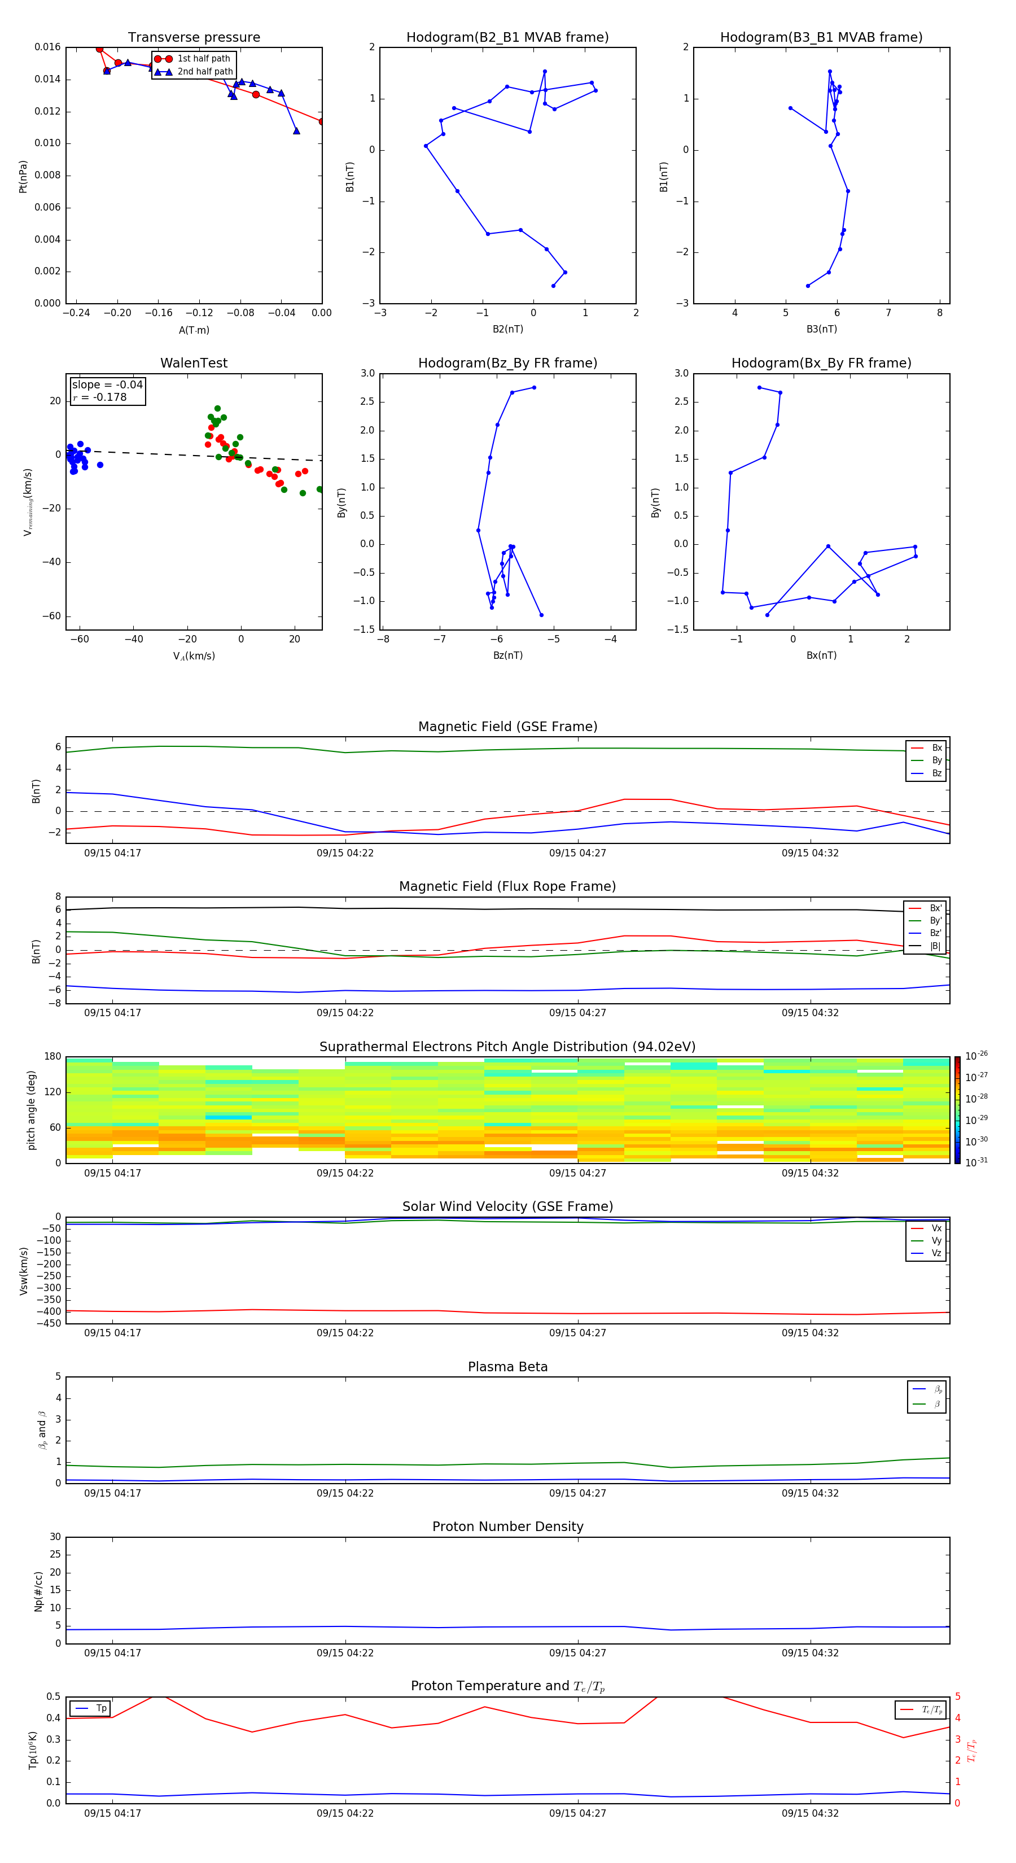The width and height of the screenshot is (1016, 1863).
Task: Select the 10^-31 colorbar tick label
Action: 976,1163
